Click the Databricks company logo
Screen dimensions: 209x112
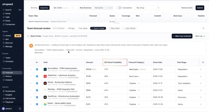tap(45, 76)
